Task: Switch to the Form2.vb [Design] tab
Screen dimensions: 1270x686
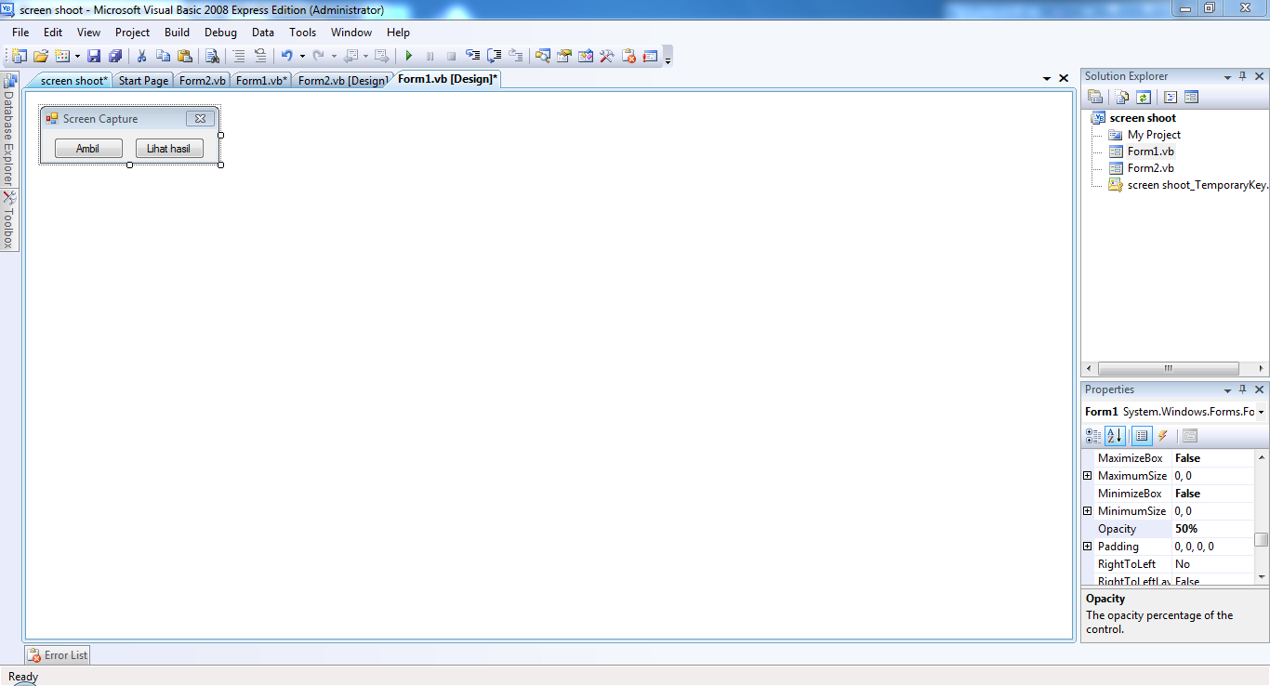Action: pyautogui.click(x=342, y=81)
